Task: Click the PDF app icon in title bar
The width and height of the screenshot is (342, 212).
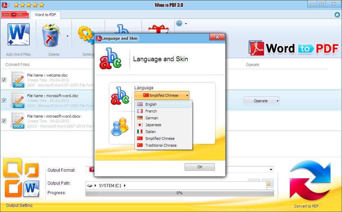Action: (4, 5)
